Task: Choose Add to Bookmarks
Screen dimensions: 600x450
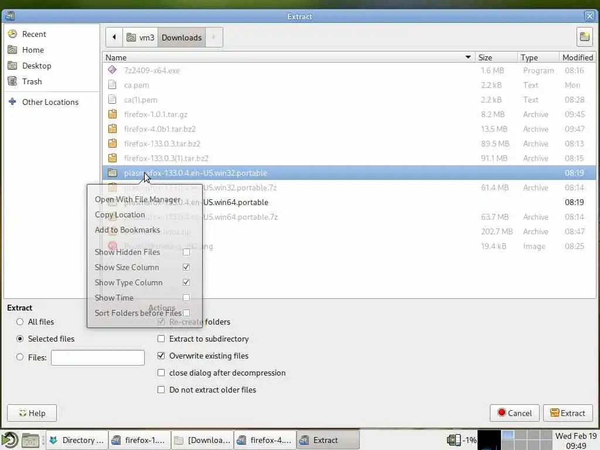Action: click(127, 230)
